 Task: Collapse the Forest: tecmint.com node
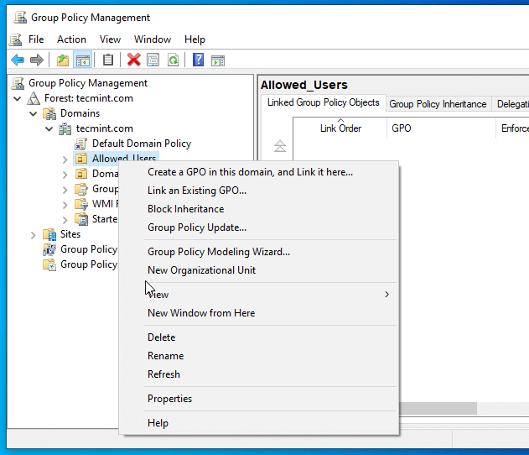click(18, 98)
